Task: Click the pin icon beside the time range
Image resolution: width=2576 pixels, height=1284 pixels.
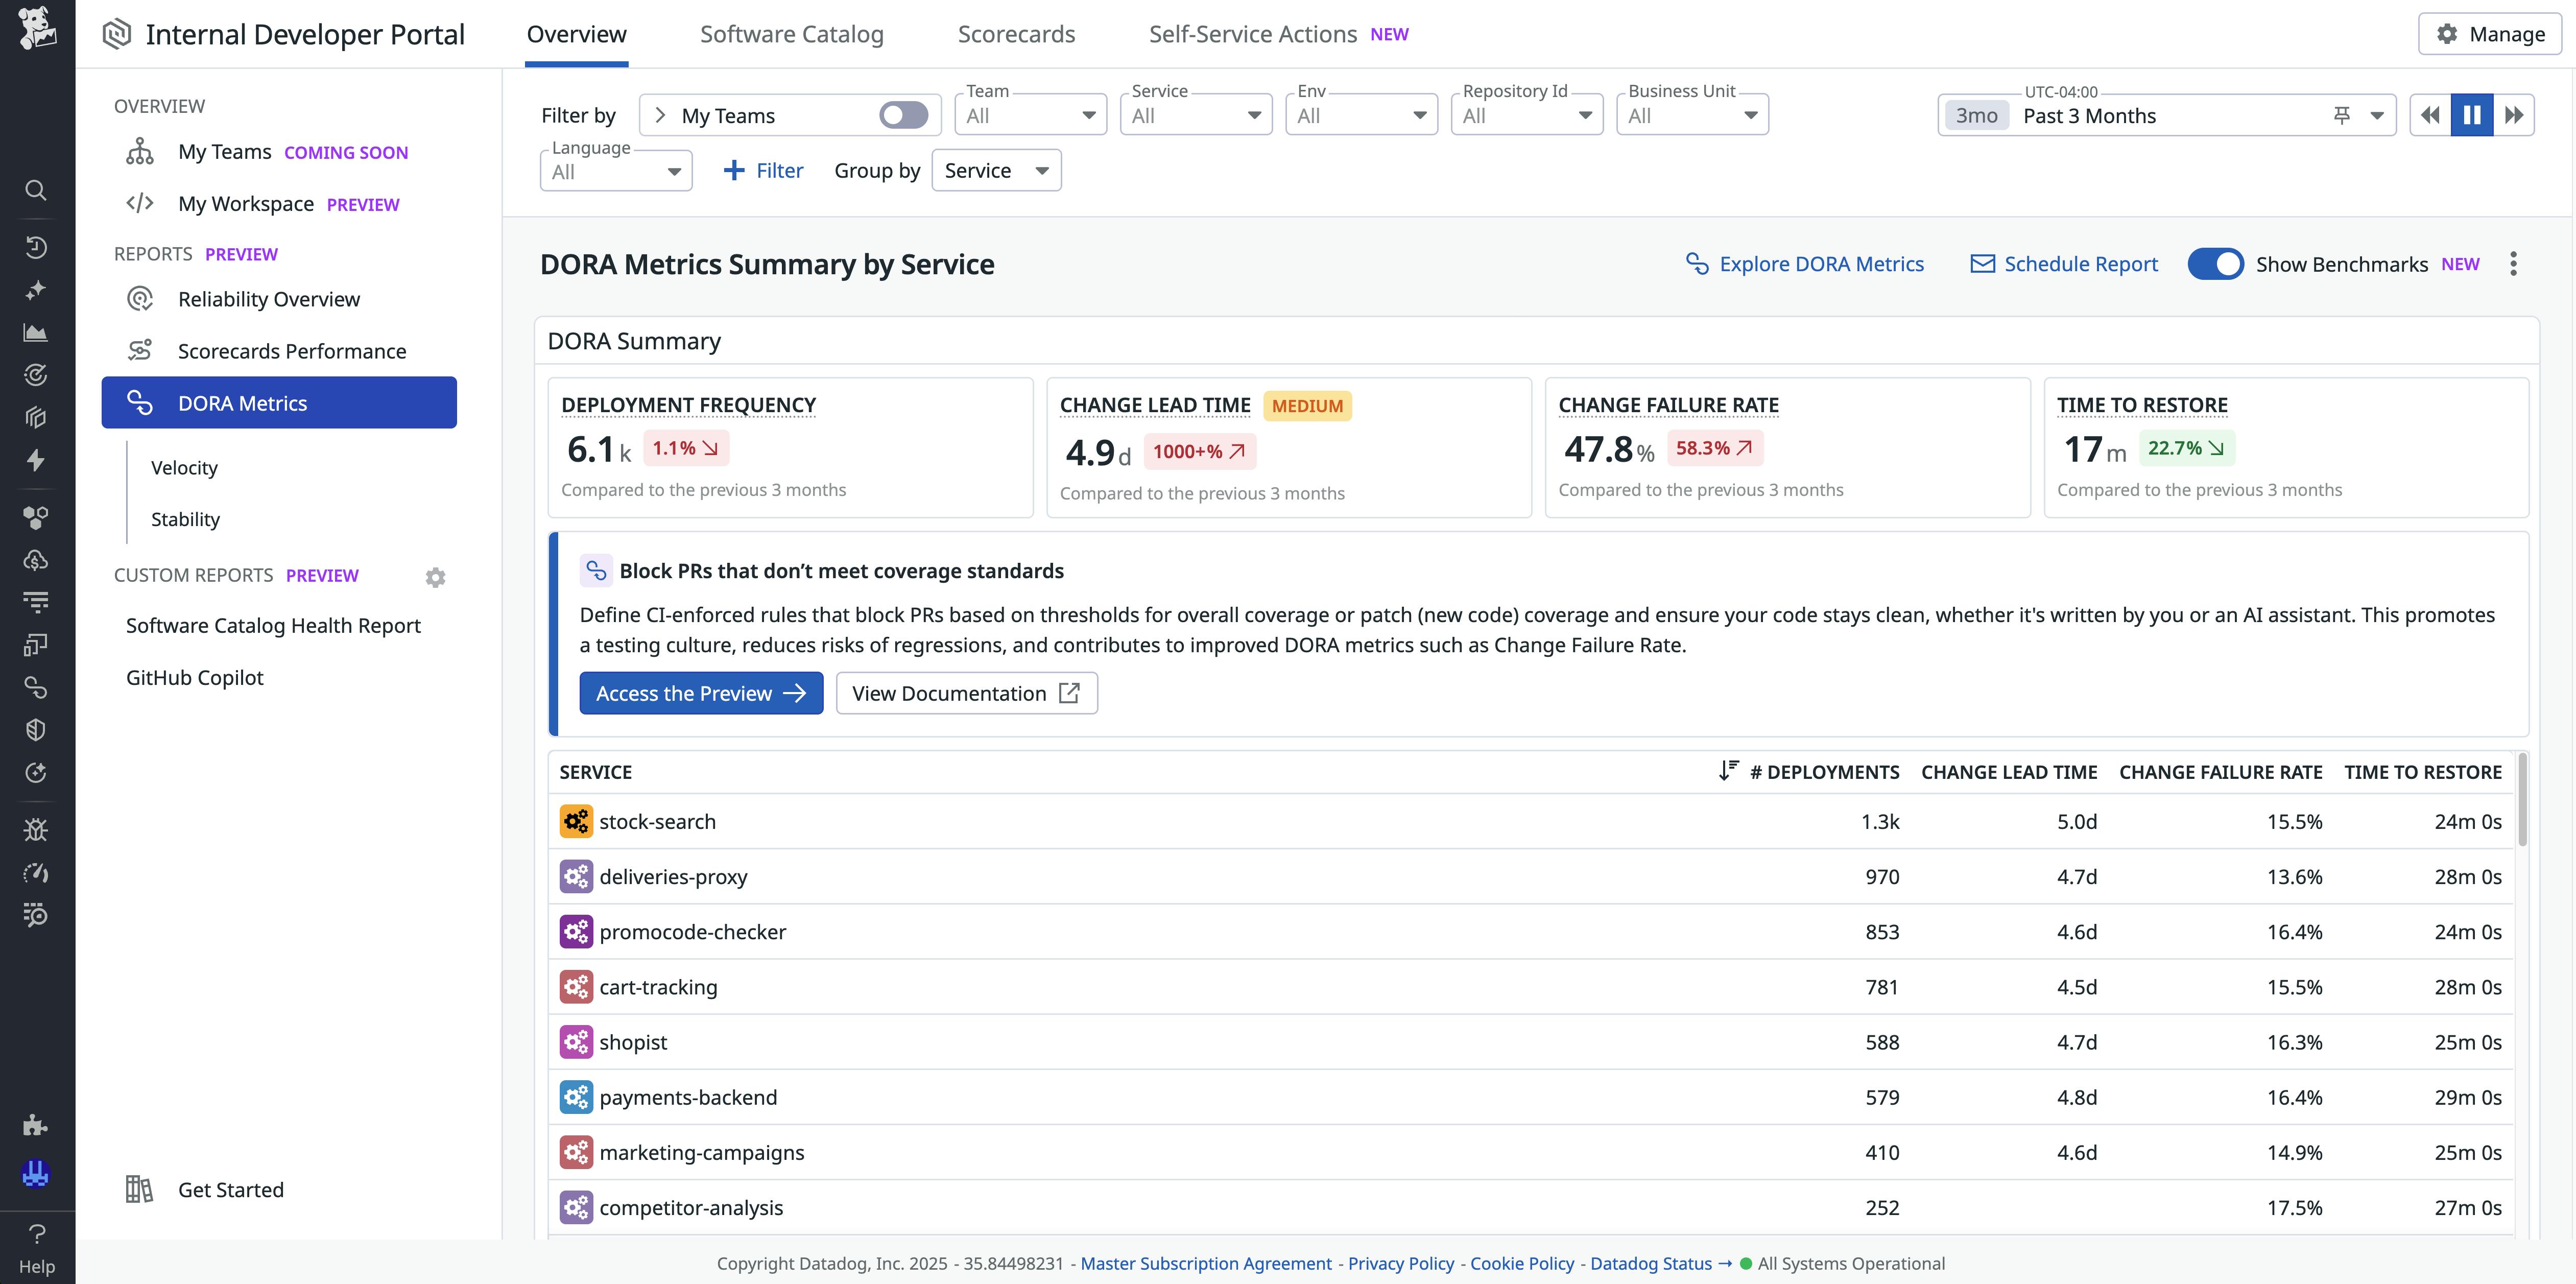Action: point(2341,115)
